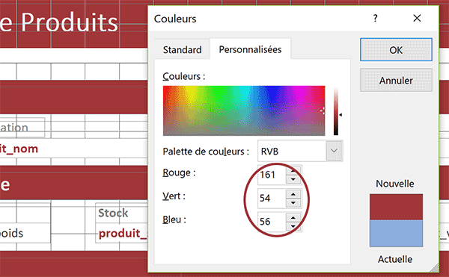Increase the Bleu value with up arrow
The image size is (449, 277).
(293, 217)
